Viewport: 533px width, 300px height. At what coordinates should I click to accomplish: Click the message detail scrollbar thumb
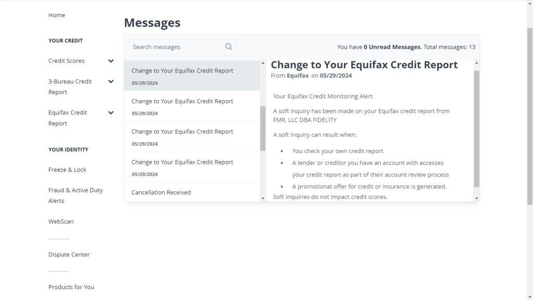477,128
